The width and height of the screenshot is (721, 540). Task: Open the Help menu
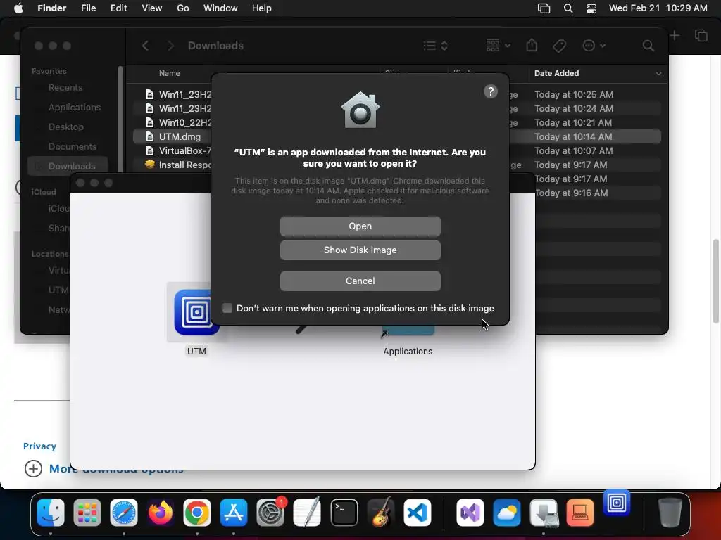[262, 8]
